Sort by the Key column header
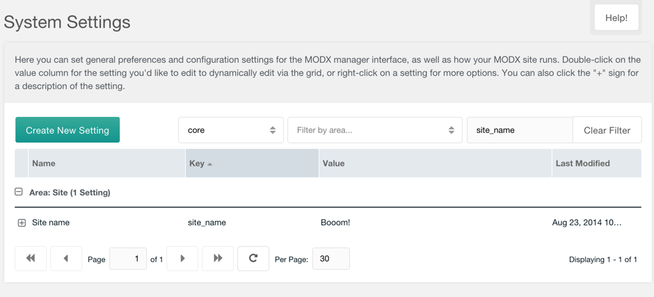This screenshot has height=297, width=654. coord(252,163)
